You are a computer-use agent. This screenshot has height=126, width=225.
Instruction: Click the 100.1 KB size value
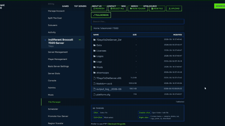pos(133,89)
